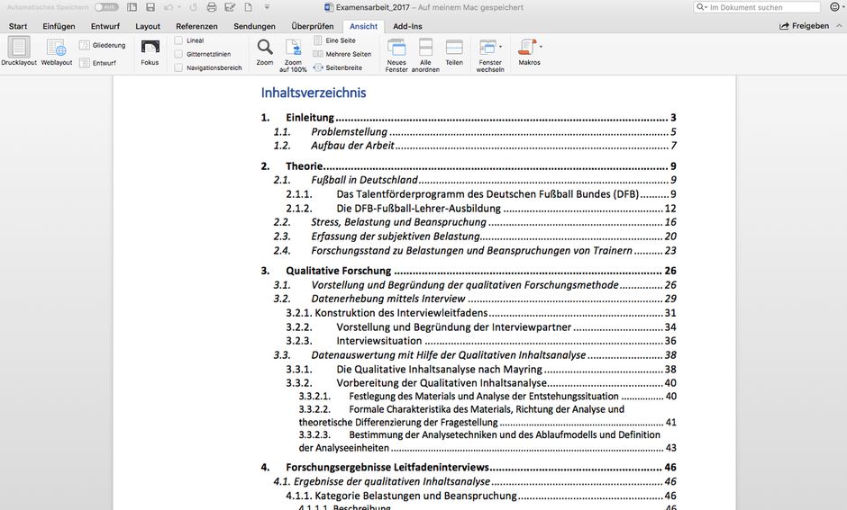Collapse the ribbon with the chevron
The image size is (847, 510).
pos(839,26)
